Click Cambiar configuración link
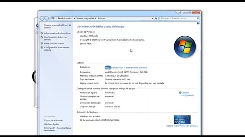Image resolution: width=245 pixels, height=137 pixels. pyautogui.click(x=188, y=94)
